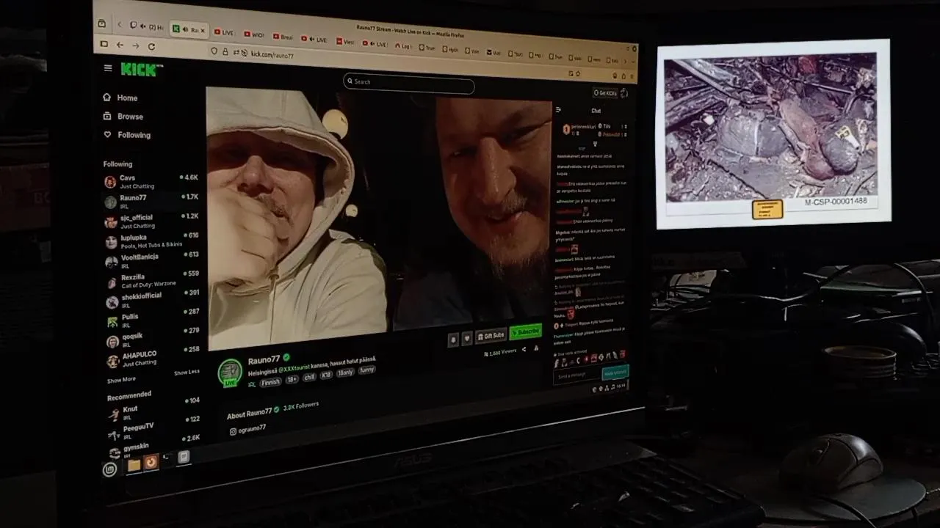Collapse the chat panel arrow icon
940x528 pixels.
pyautogui.click(x=558, y=110)
